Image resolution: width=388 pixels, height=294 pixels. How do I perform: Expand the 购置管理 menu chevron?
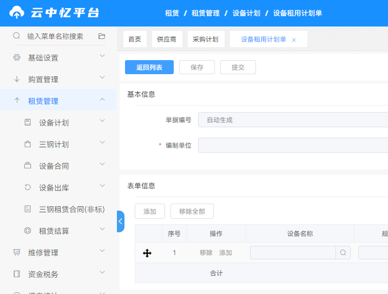tap(102, 77)
